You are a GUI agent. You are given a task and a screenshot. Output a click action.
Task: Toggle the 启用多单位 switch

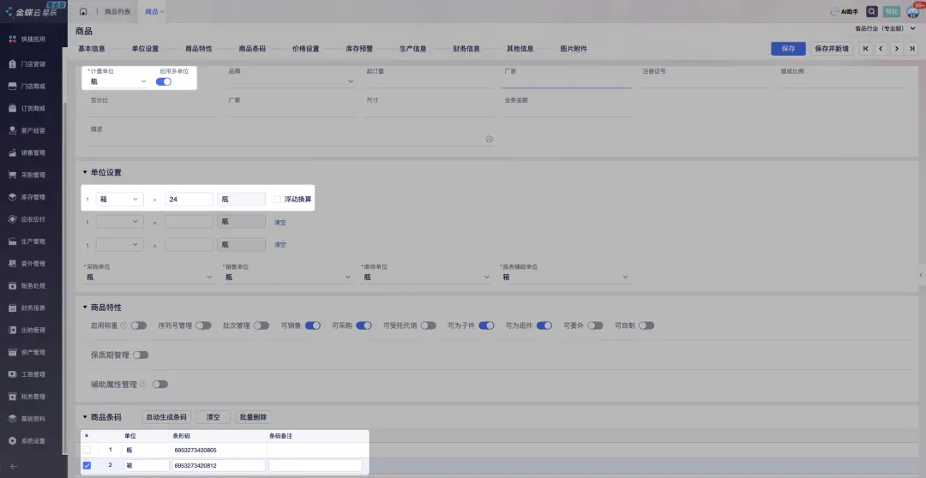point(163,81)
